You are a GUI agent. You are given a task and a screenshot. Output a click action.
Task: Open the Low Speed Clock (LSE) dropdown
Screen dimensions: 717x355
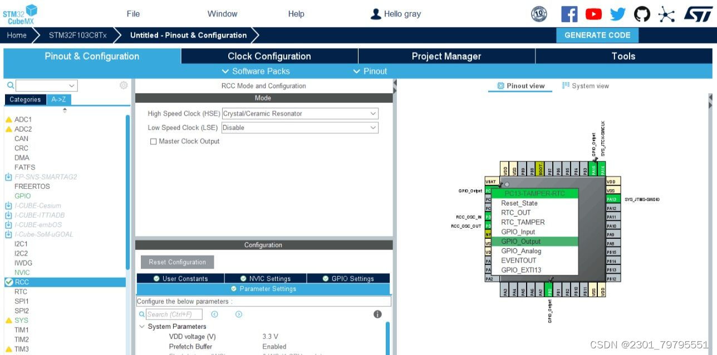(x=300, y=127)
